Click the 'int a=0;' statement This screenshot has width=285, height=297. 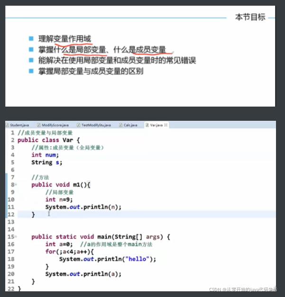[x=59, y=244]
